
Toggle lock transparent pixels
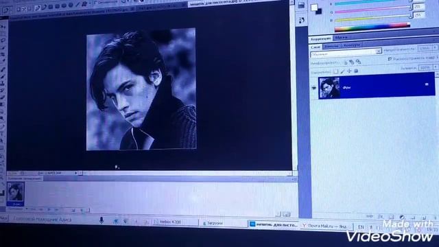tap(336, 71)
